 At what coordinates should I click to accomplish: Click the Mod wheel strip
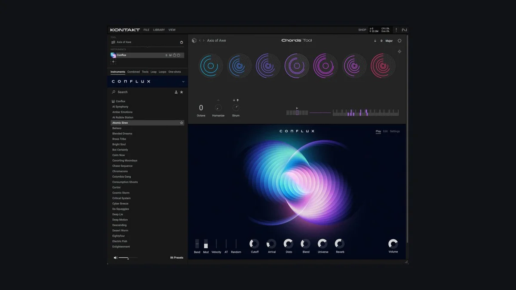click(206, 244)
